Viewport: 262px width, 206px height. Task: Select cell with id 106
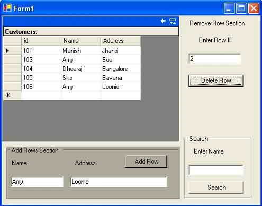[x=41, y=87]
